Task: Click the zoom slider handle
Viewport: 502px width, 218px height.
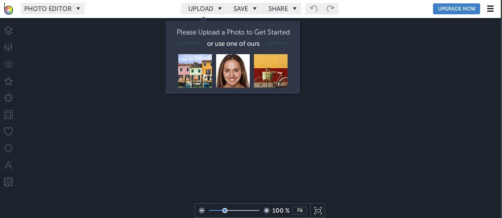Action: 225,210
